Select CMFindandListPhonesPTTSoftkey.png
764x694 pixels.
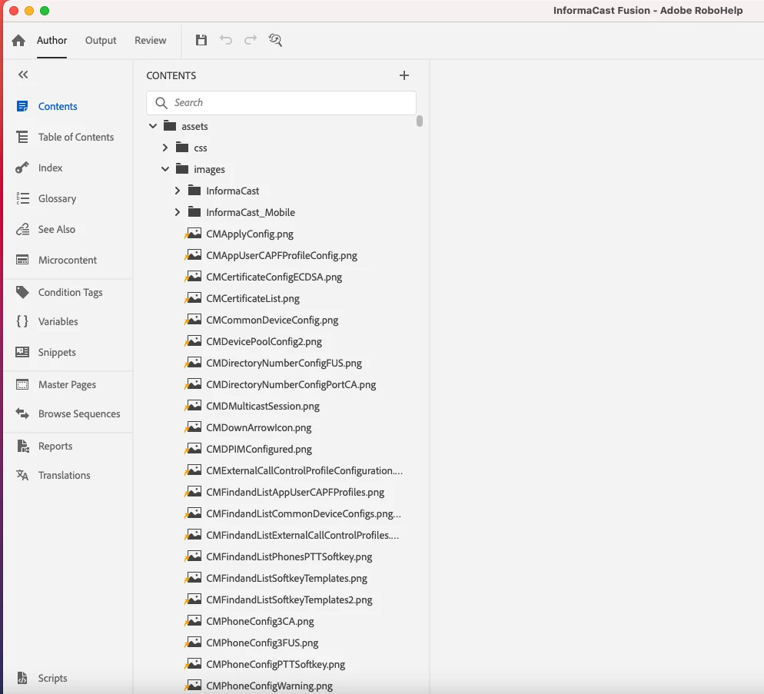click(x=289, y=556)
